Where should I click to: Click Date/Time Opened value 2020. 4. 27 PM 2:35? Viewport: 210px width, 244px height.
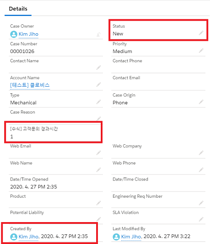coord(34,187)
